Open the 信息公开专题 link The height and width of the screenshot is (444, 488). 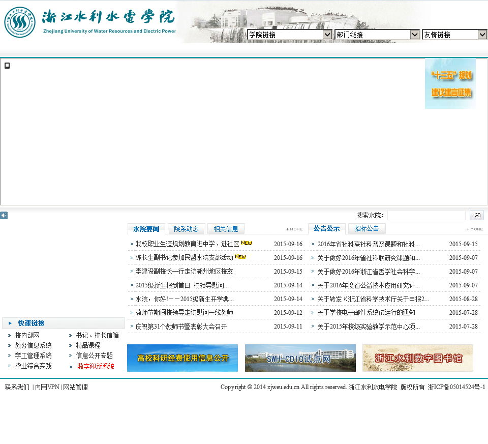(95, 356)
